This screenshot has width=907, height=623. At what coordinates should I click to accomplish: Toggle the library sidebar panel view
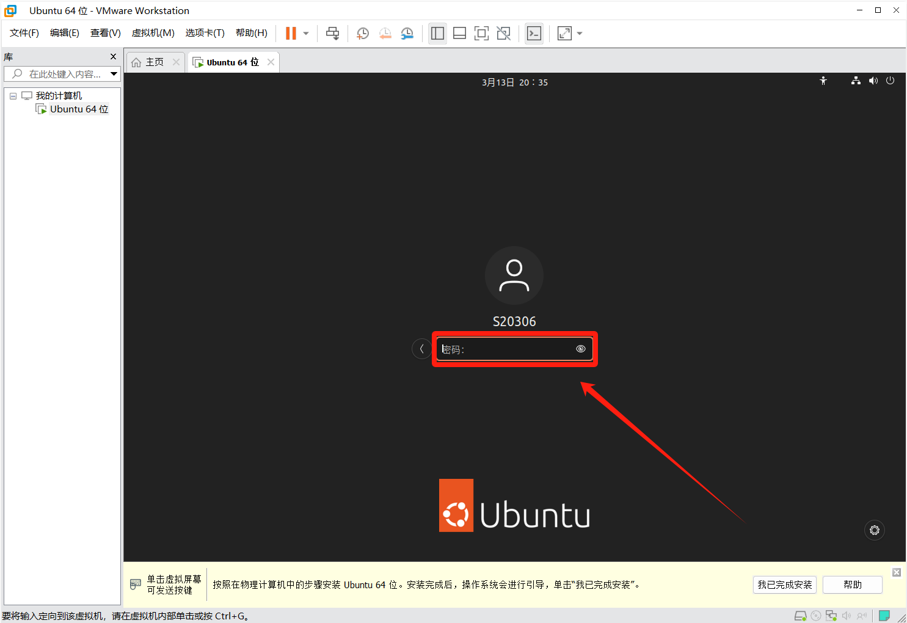tap(437, 34)
